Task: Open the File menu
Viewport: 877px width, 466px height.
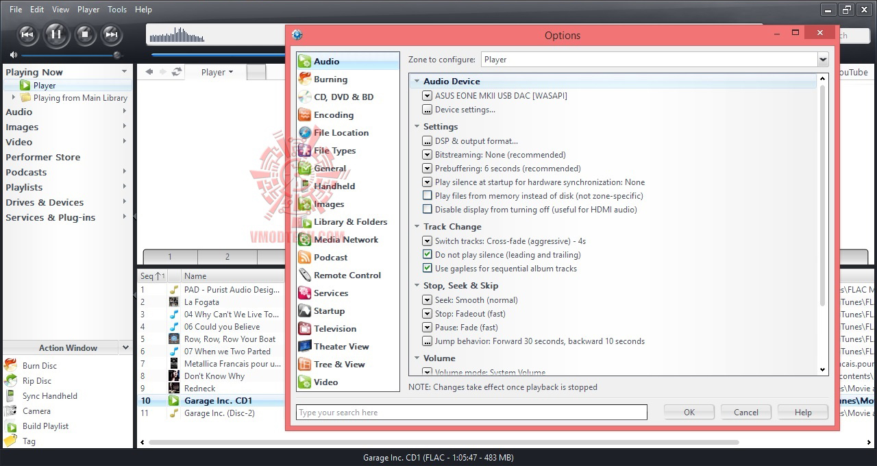Action: (16, 10)
